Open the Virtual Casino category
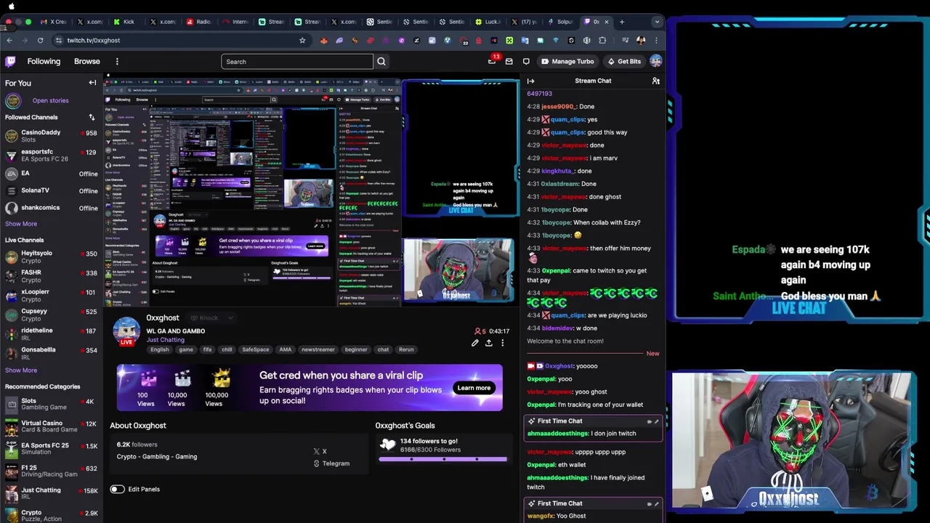Screen dimensions: 930x523 coord(51,426)
